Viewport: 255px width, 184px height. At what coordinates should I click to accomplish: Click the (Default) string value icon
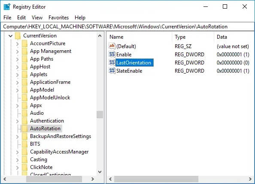pos(112,46)
